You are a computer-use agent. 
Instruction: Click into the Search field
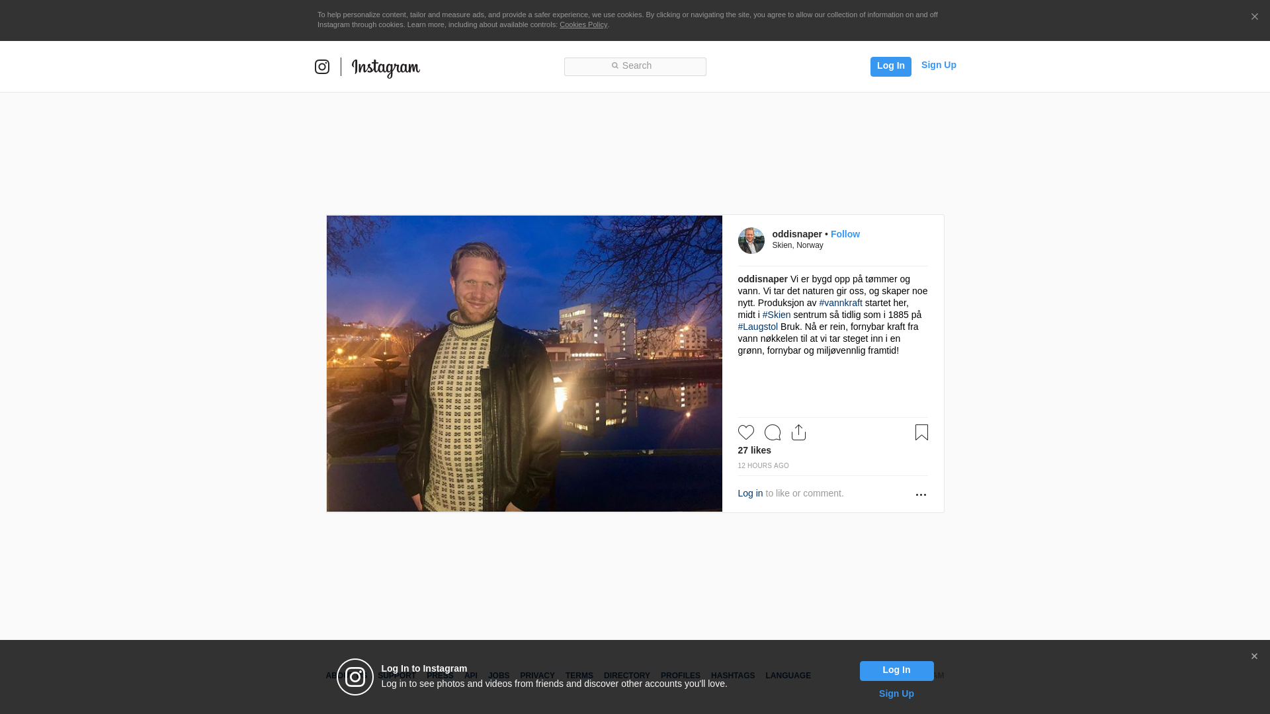[635, 66]
